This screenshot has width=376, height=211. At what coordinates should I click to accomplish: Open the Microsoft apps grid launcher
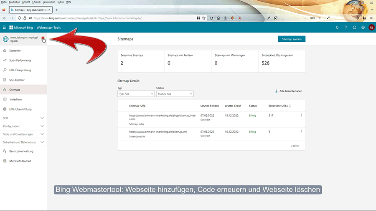point(5,28)
